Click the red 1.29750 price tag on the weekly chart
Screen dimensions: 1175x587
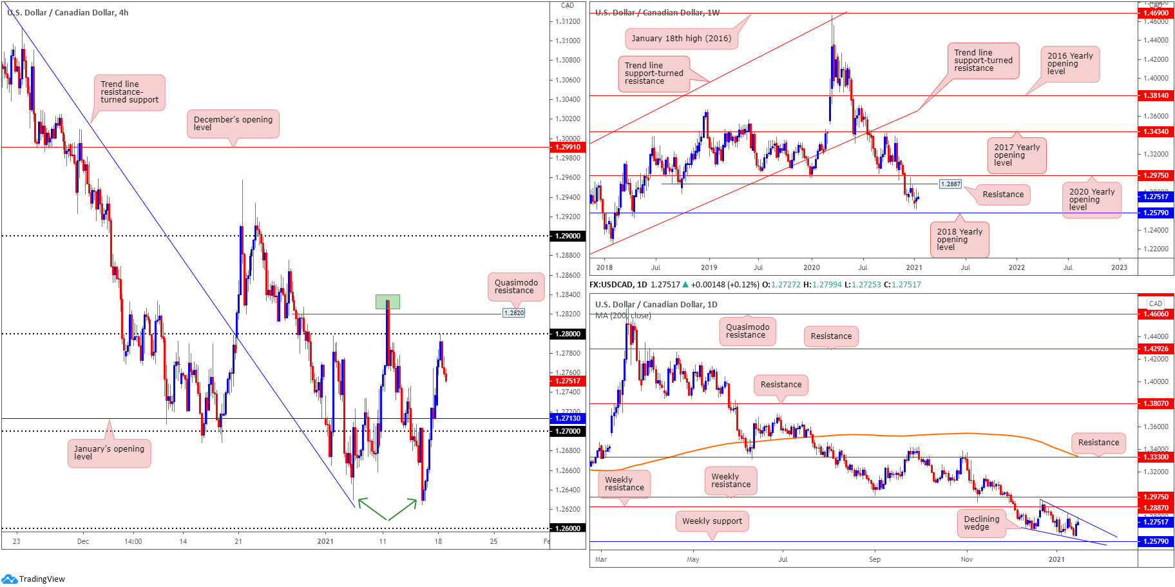tap(1155, 175)
